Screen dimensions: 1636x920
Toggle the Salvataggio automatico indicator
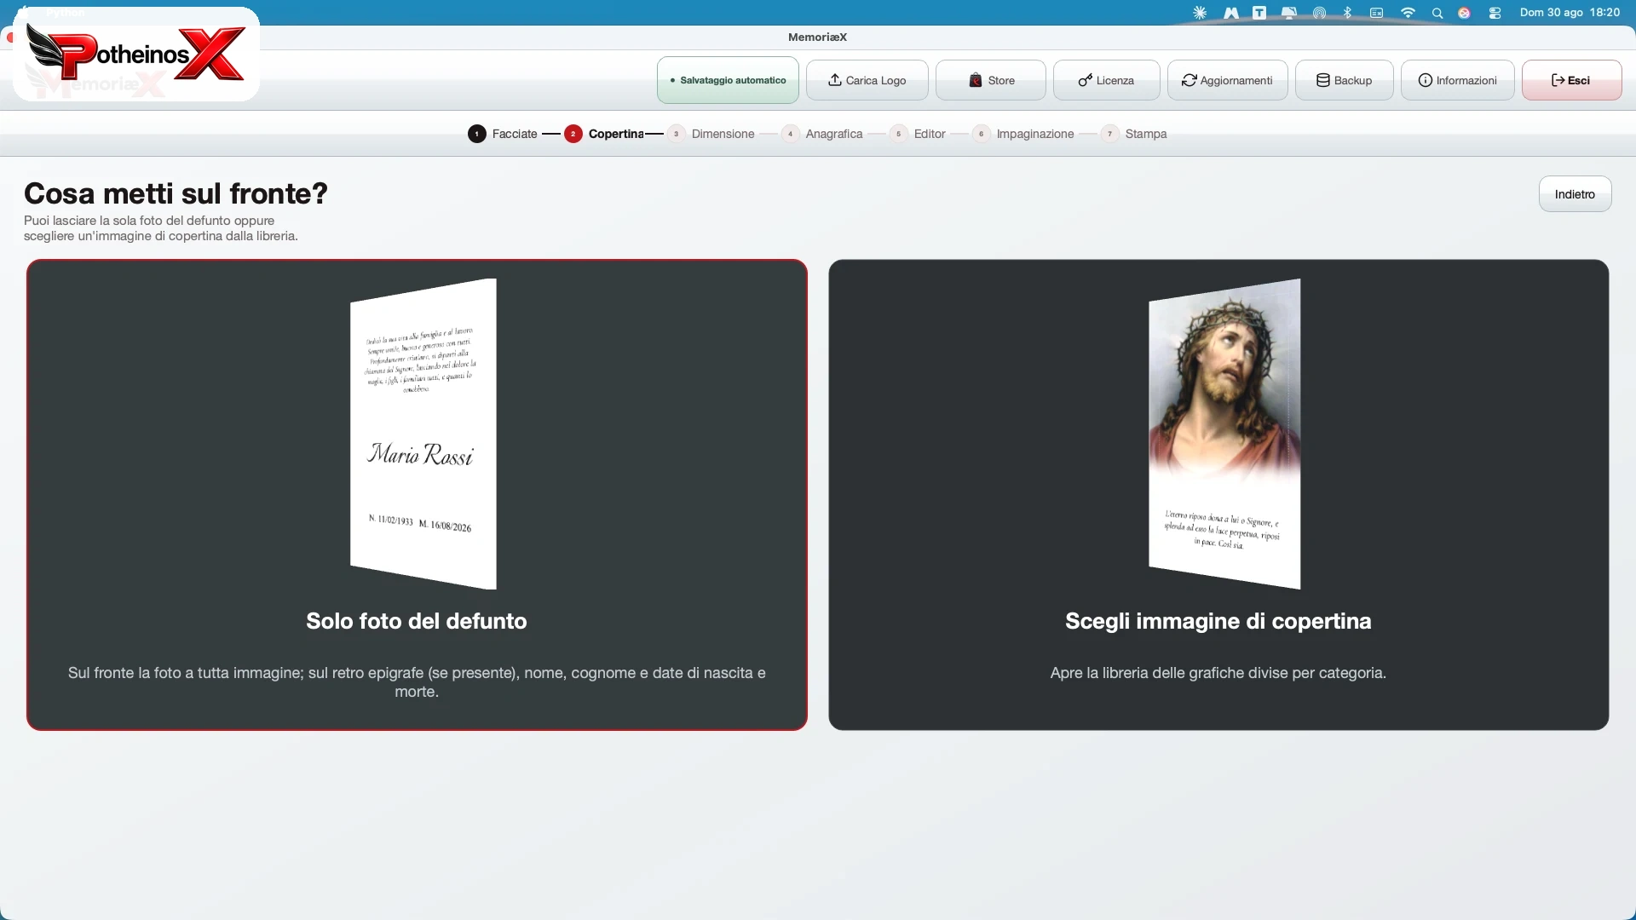(728, 80)
